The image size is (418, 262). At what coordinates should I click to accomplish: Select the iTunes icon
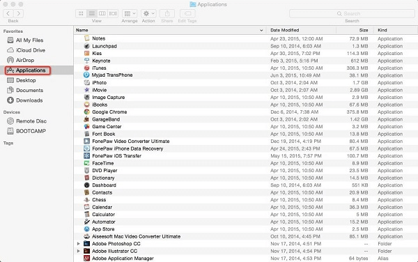86,68
